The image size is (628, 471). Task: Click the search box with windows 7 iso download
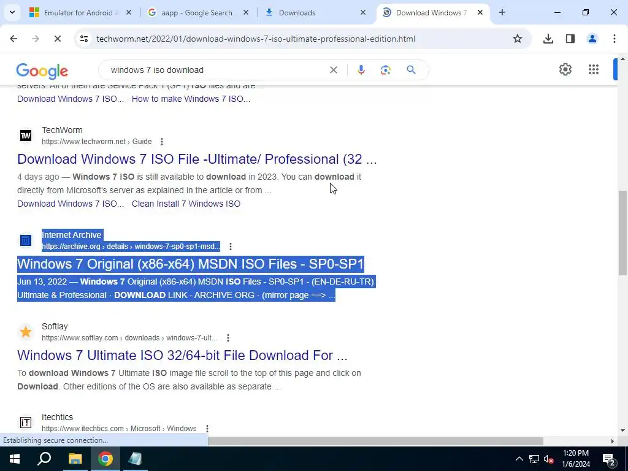tap(216, 70)
